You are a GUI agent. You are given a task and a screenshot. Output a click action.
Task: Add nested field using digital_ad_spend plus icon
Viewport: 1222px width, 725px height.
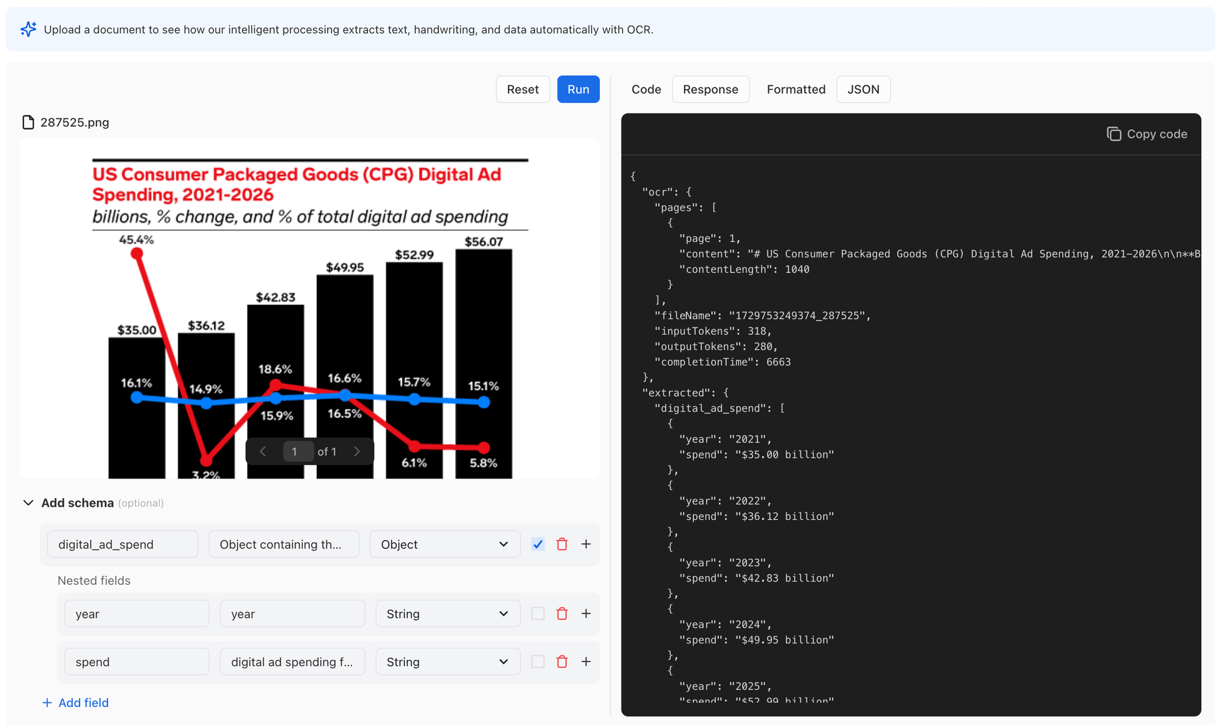[x=586, y=544]
